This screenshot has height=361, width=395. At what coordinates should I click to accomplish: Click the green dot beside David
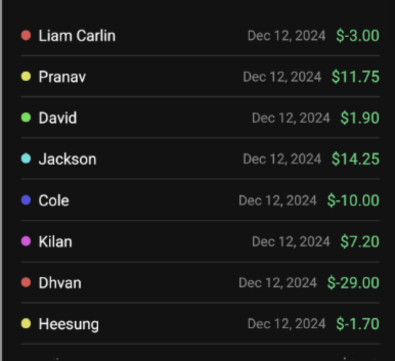tap(26, 117)
